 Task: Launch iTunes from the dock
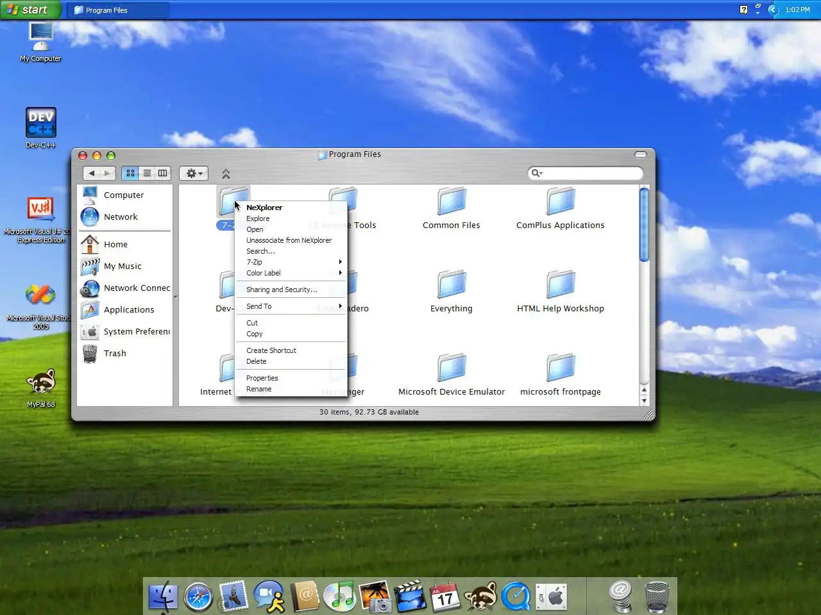pyautogui.click(x=340, y=596)
